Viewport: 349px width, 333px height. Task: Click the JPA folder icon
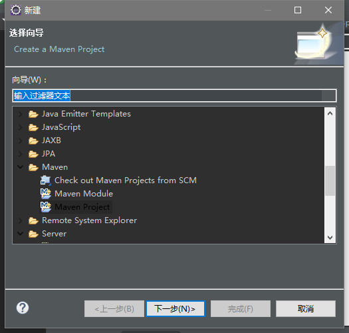click(x=33, y=154)
